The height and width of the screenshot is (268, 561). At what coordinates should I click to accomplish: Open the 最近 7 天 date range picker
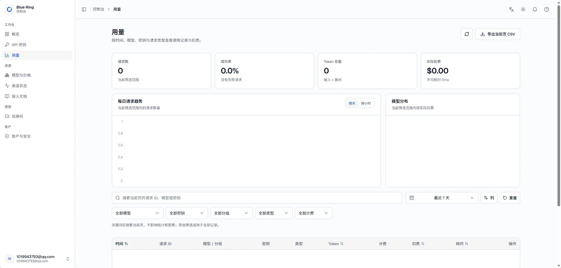442,198
